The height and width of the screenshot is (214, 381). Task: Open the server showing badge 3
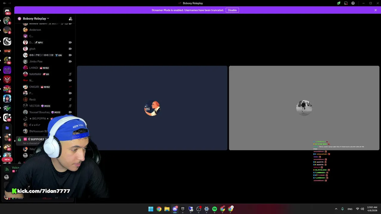point(7,30)
